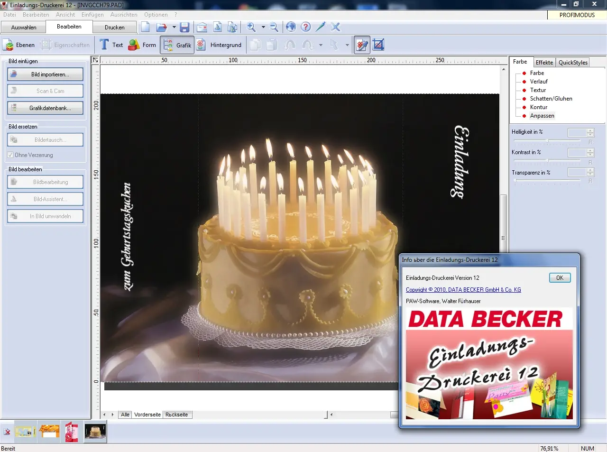This screenshot has height=452, width=607.
Task: Click the document export icon beside the envelope icon
Action: tap(217, 27)
